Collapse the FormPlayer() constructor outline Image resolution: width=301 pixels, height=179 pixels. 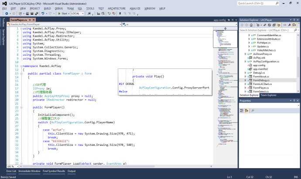pyautogui.click(x=21, y=107)
